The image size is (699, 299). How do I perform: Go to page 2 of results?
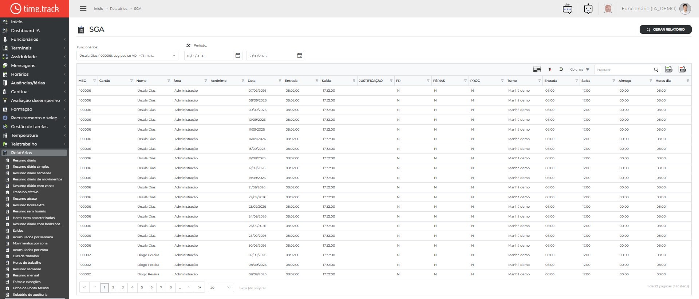[113, 287]
